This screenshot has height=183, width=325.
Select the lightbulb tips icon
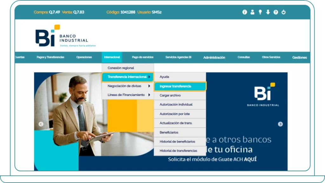260,12
